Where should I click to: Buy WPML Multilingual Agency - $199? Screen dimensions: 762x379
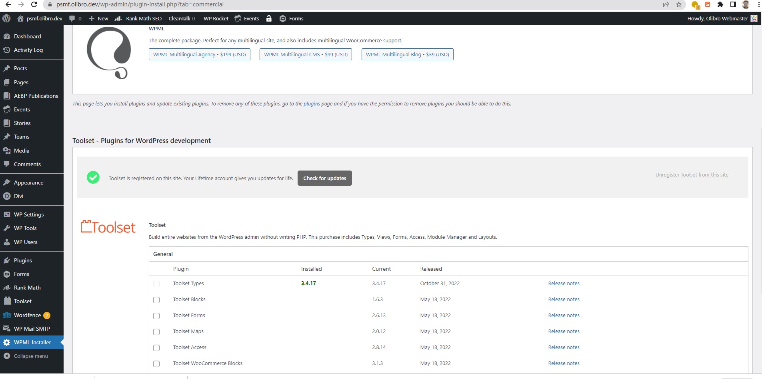click(x=200, y=54)
